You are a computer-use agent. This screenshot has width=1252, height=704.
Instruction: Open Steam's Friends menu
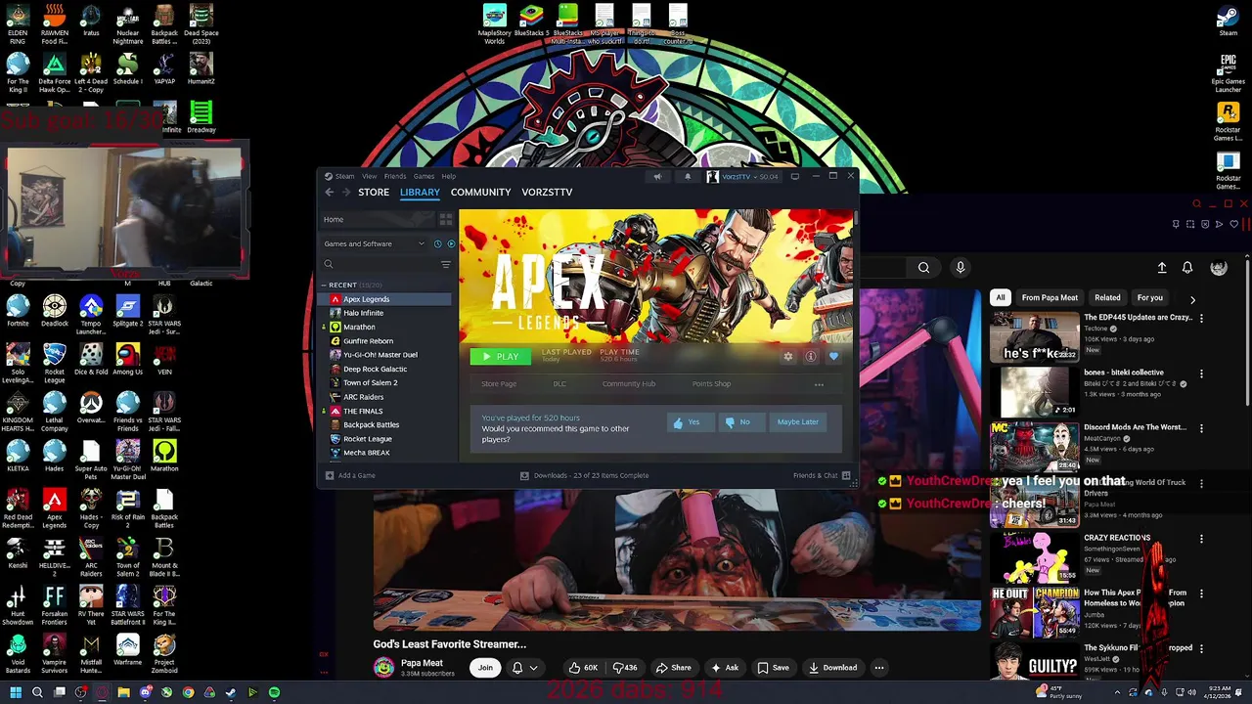tap(395, 177)
